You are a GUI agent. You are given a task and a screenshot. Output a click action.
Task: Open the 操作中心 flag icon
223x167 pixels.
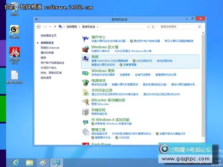(x=86, y=39)
